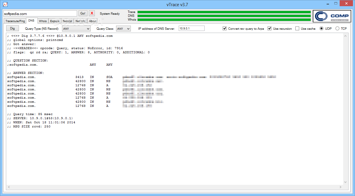Image resolution: width=355 pixels, height=196 pixels.
Task: Click the Dig button
Action: pyautogui.click(x=12, y=28)
